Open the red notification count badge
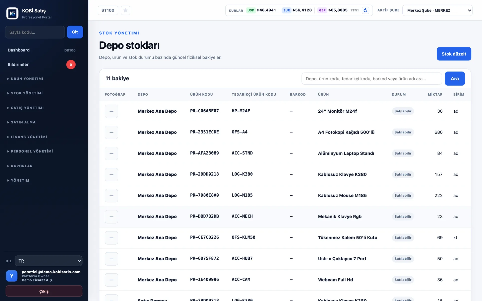 click(71, 64)
